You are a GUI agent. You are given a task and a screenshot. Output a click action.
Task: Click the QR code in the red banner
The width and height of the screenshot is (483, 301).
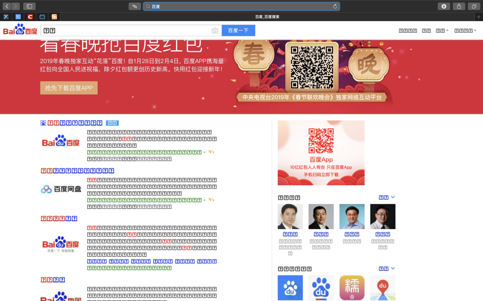point(312,68)
